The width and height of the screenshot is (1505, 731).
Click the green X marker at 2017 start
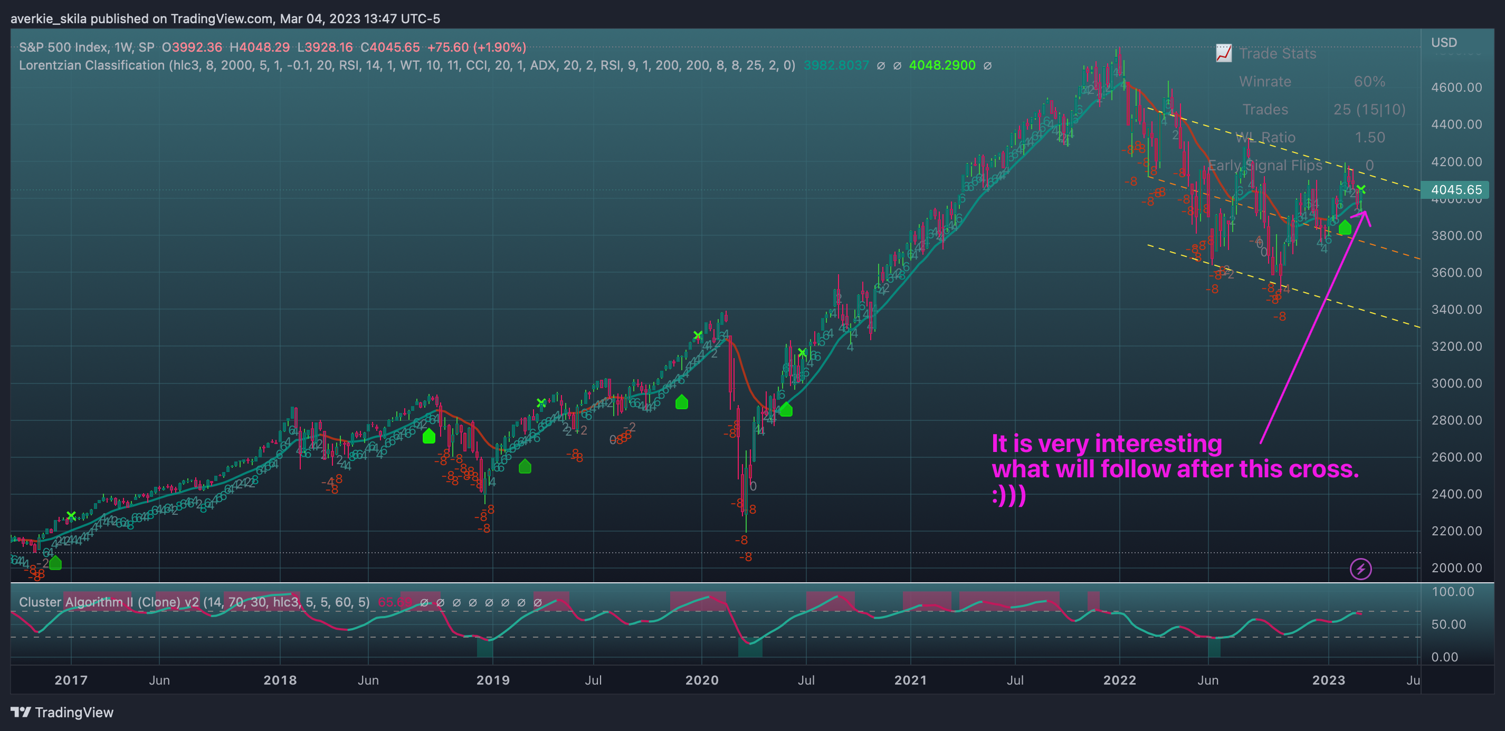coord(71,516)
